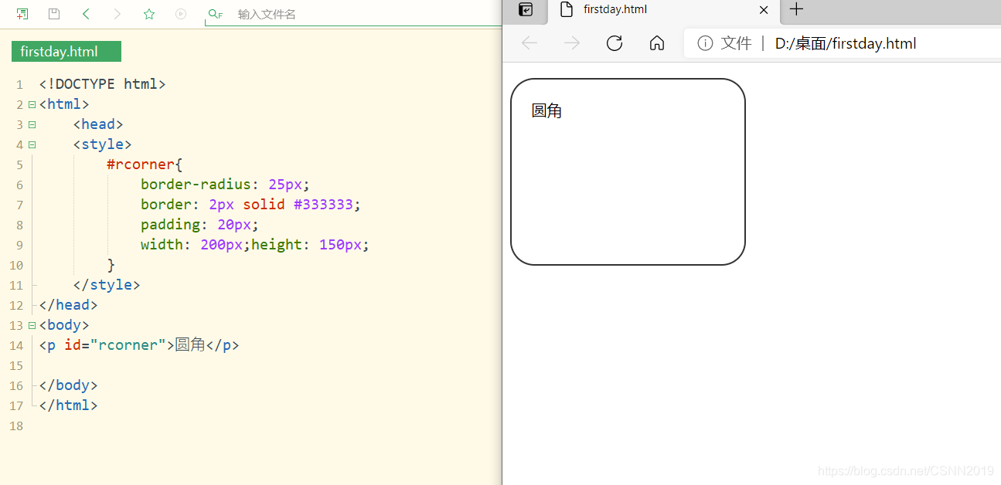Go forward with the editor's right arrow
1001x485 pixels.
point(117,14)
